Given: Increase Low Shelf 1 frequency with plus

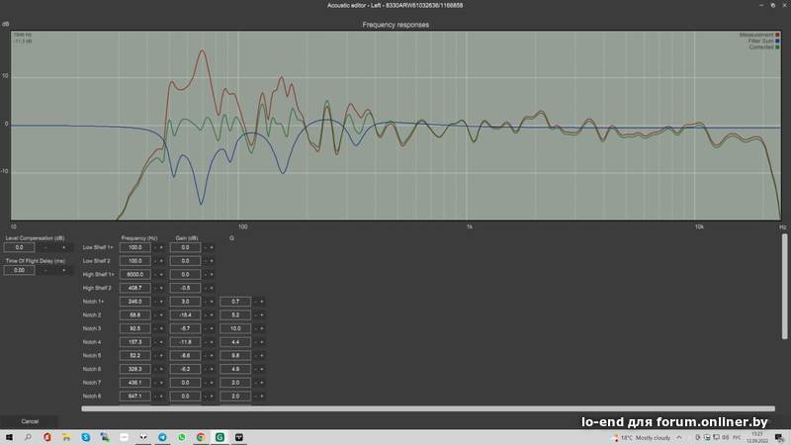Looking at the screenshot, I should pos(161,247).
